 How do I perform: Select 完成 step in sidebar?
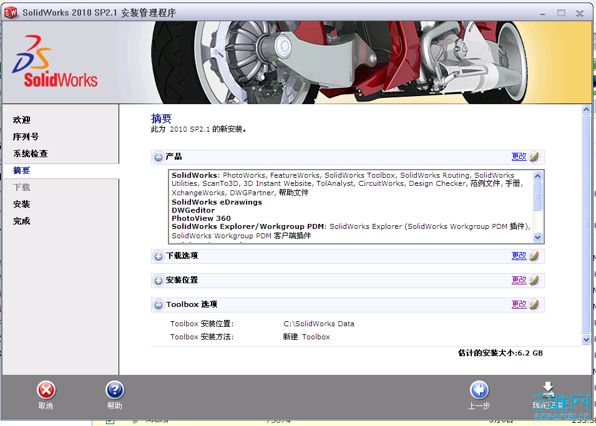pyautogui.click(x=22, y=221)
